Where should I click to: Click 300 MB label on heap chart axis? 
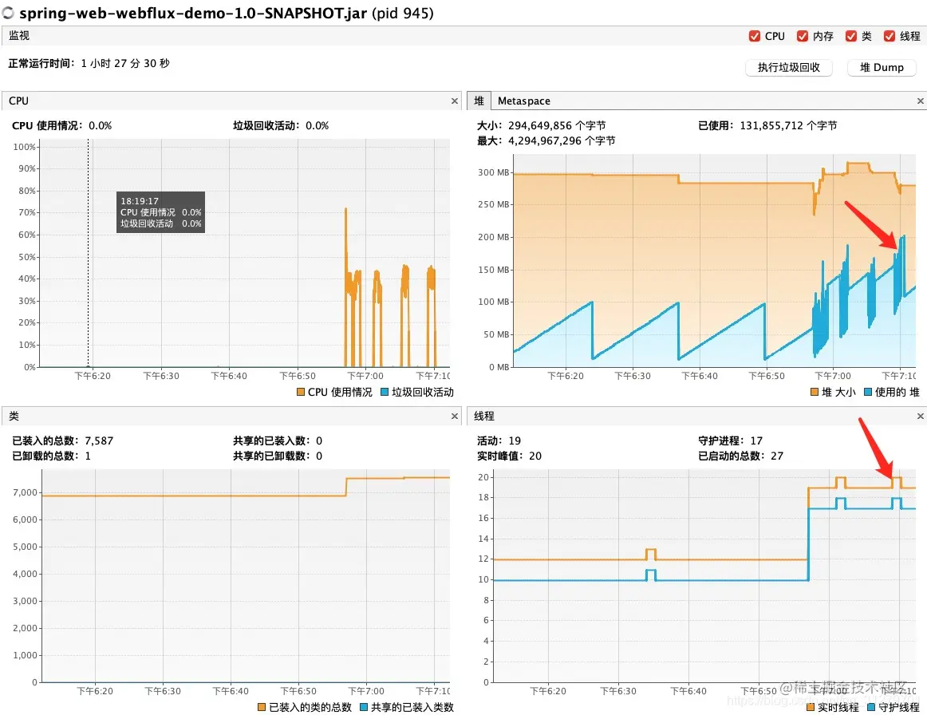494,172
